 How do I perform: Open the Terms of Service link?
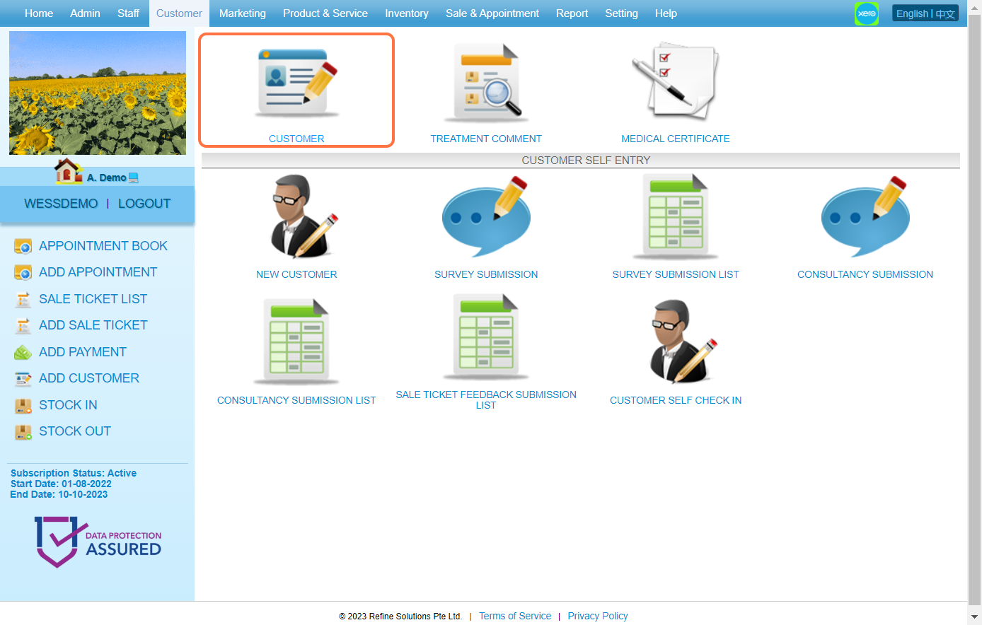pyautogui.click(x=515, y=616)
